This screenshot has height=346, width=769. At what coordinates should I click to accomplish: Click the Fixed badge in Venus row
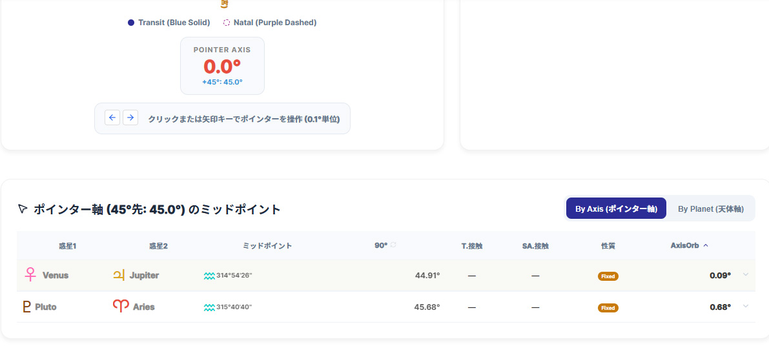tap(608, 276)
